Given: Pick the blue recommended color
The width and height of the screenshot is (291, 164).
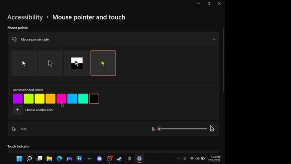Looking at the screenshot, I should click(72, 98).
